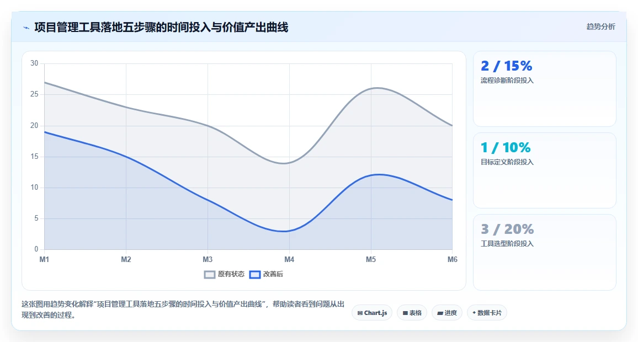Open the 1 / 10% 目标定义阶段投入 card
Viewport: 638px width, 342px height.
544,170
